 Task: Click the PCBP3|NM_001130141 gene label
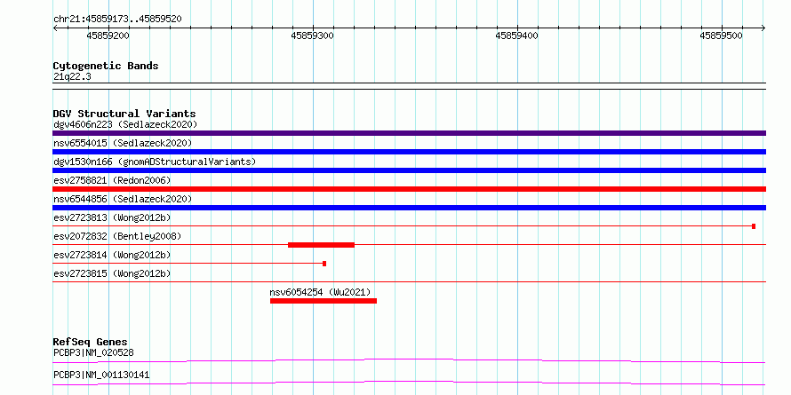click(101, 375)
